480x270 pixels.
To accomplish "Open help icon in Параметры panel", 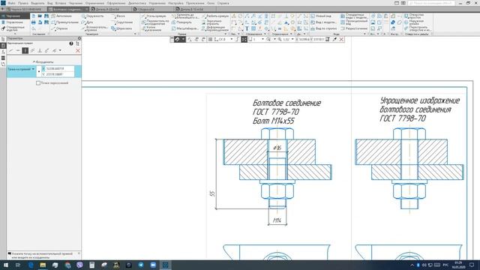I will click(71, 43).
